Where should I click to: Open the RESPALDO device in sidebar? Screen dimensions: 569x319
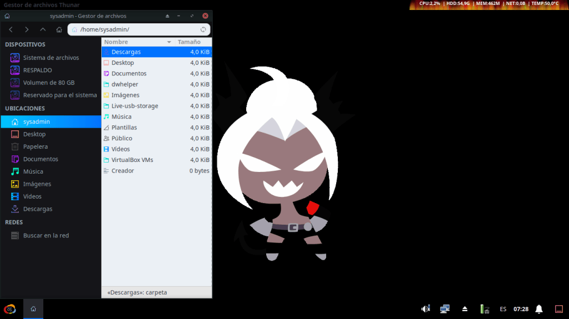37,70
